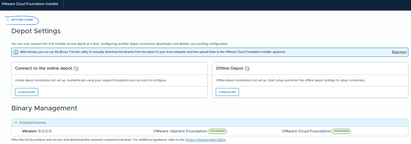Open the Product Interoperability Matrix link
The width and height of the screenshot is (411, 144).
pyautogui.click(x=205, y=140)
